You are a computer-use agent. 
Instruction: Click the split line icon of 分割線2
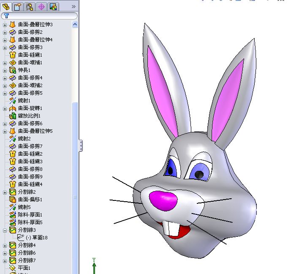pyautogui.click(x=13, y=192)
